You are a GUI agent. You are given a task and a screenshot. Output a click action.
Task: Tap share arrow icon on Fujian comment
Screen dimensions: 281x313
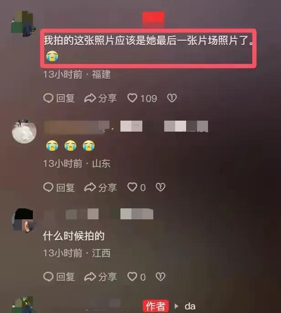click(90, 98)
